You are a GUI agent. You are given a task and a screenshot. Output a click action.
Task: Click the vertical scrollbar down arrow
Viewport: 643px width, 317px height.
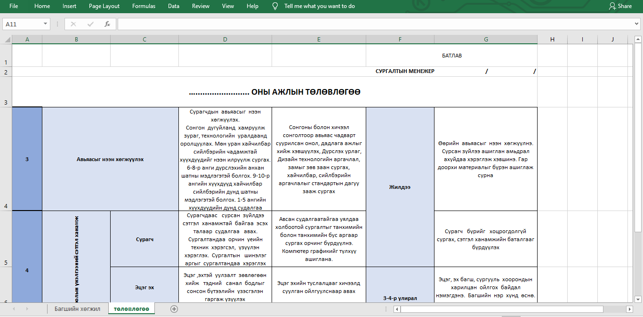(x=638, y=299)
